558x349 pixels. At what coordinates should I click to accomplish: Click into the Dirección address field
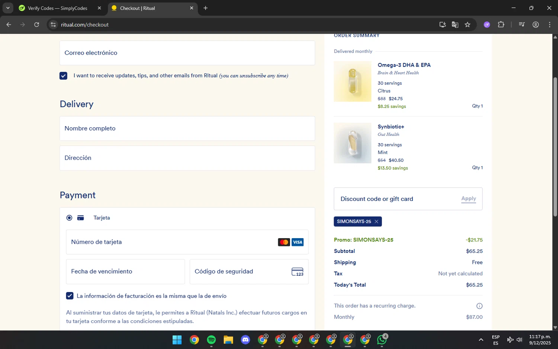pyautogui.click(x=187, y=158)
